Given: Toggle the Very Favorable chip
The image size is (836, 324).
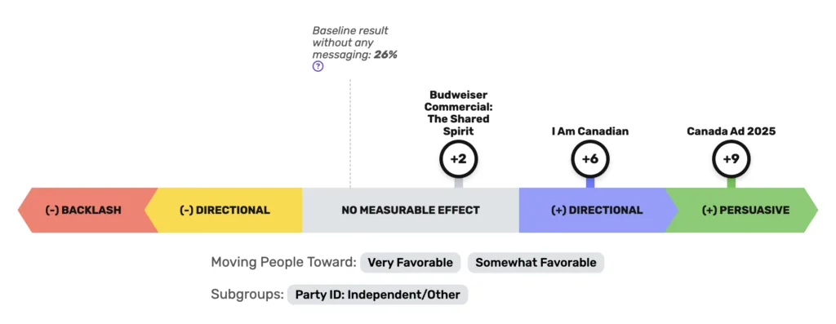Looking at the screenshot, I should tap(410, 263).
